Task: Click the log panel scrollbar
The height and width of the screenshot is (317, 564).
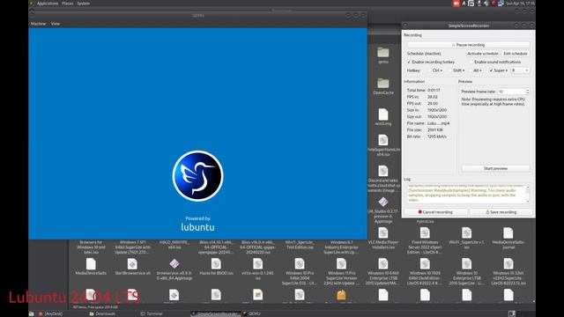Action: point(528,194)
